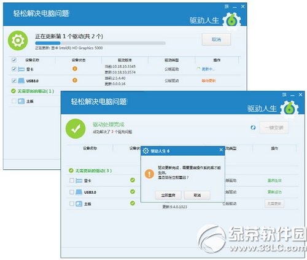Click the 主板 motherboard icon in front window
This screenshot has height=260, width=307.
click(x=79, y=204)
